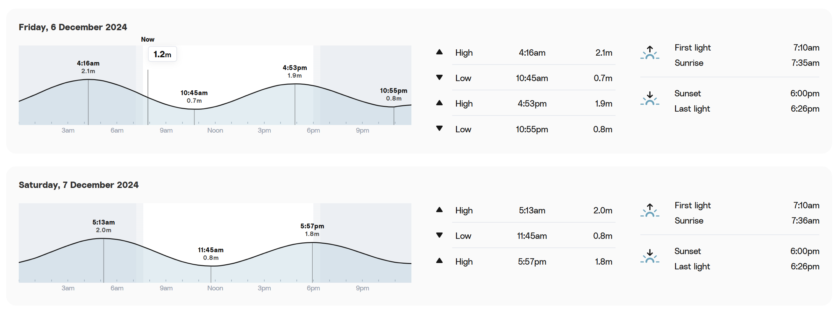Viewport: 840px width, 312px height.
Task: Click the sunset icon for Friday
Action: 650,98
